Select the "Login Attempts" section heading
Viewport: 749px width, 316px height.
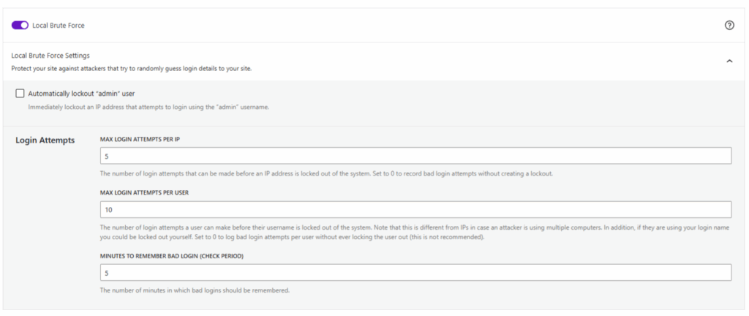point(45,140)
